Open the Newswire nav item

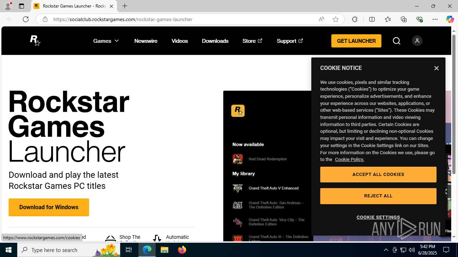[146, 41]
